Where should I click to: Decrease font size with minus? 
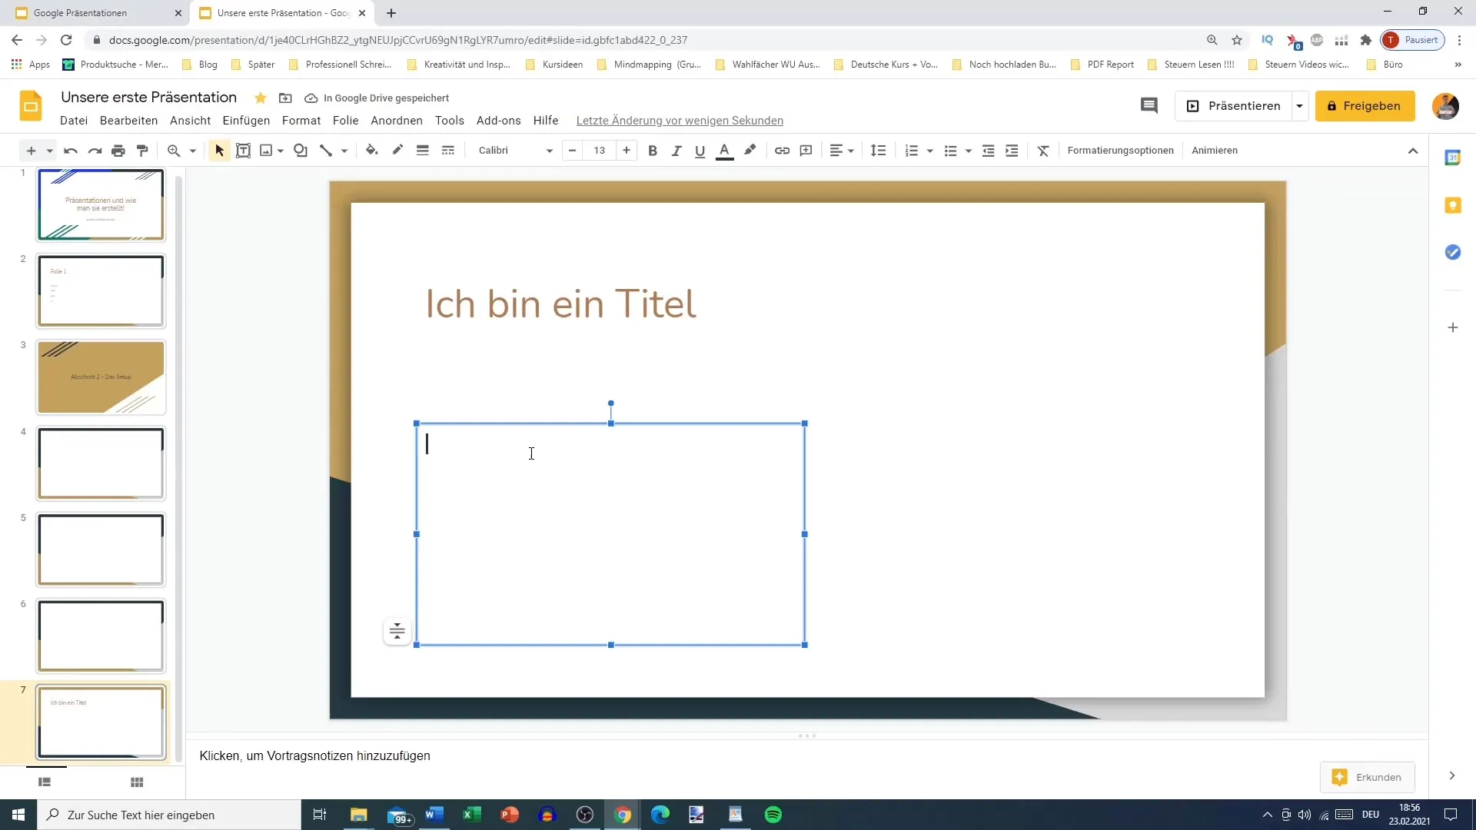coord(572,151)
